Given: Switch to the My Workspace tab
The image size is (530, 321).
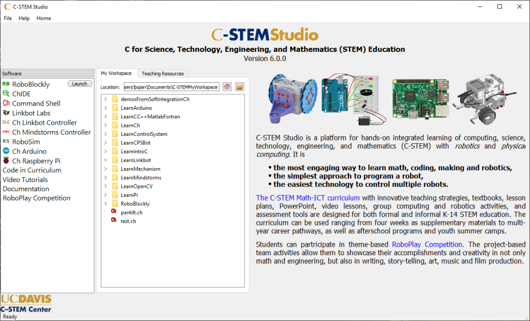Looking at the screenshot, I should (x=116, y=73).
